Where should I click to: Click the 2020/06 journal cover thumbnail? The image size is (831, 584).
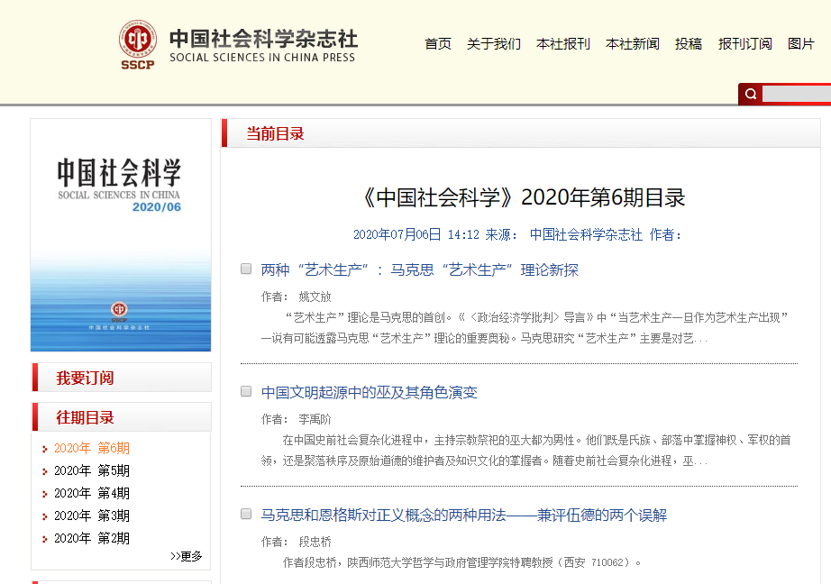(x=121, y=235)
